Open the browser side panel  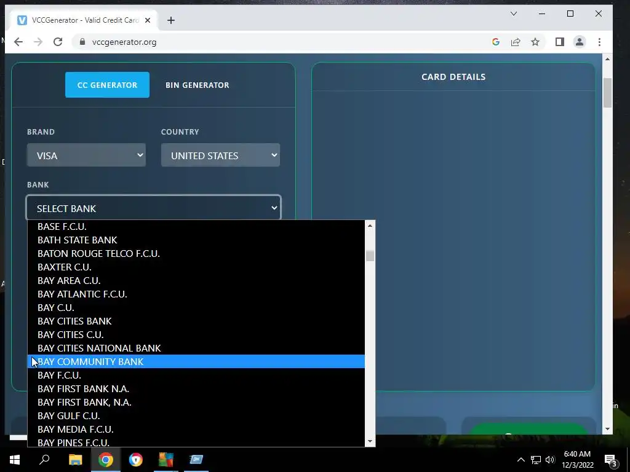[x=560, y=42]
